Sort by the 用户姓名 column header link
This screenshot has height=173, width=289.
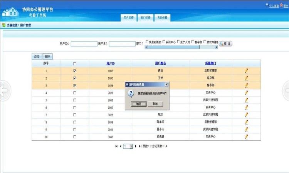(161, 63)
